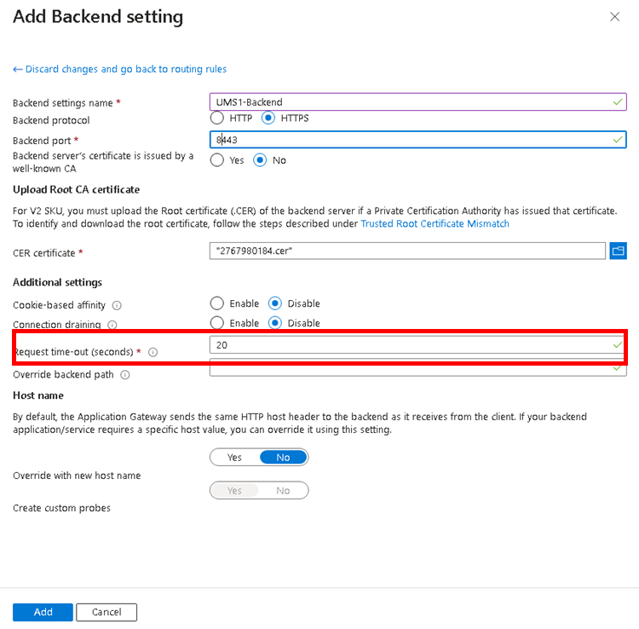Toggle Override with new host name to Yes

pos(234,458)
